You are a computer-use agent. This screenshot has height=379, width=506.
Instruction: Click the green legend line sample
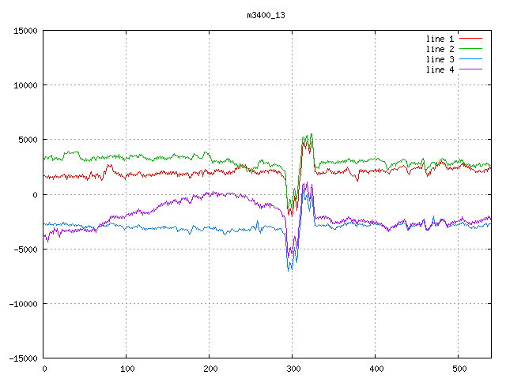[x=471, y=49]
